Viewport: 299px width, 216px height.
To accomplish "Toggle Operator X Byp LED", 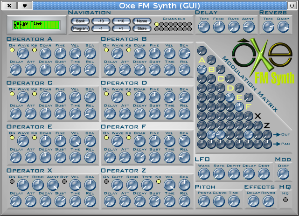I will [x=64, y=181].
